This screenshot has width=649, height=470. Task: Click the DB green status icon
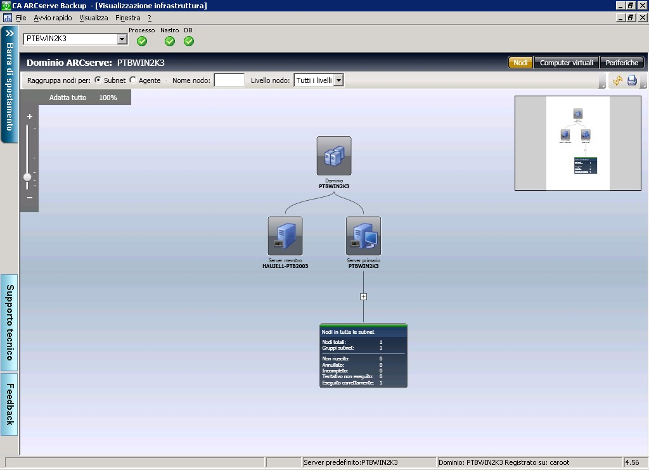188,41
